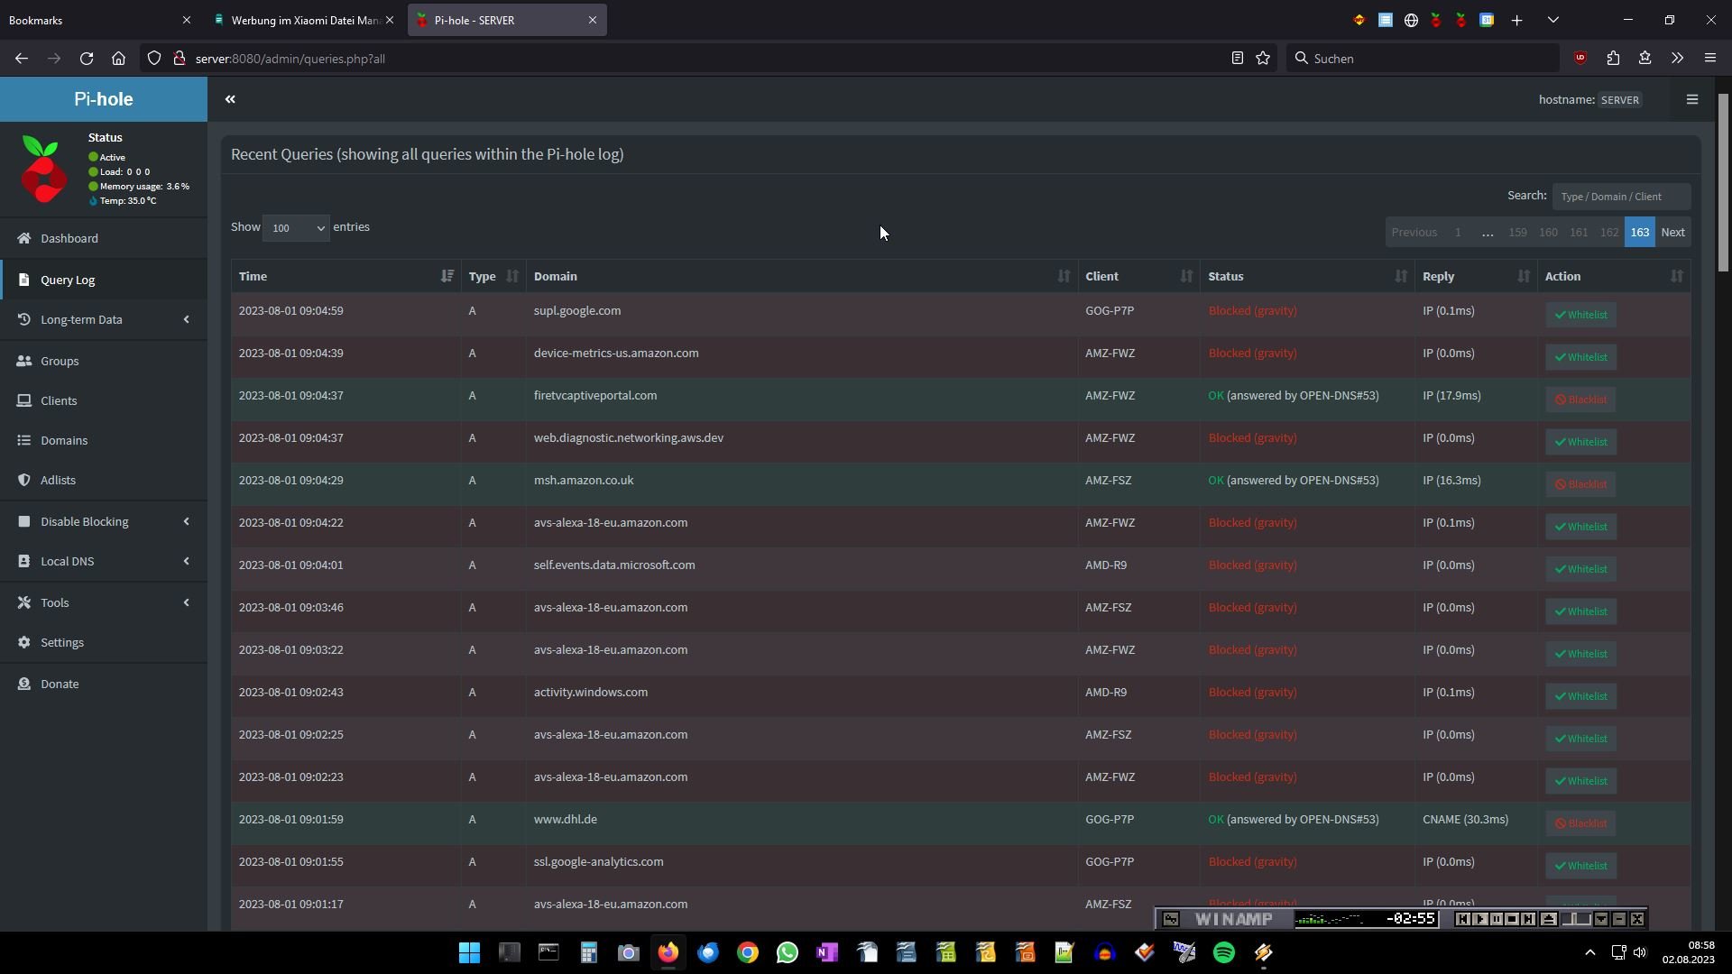Click the Firefox reload button
1732x974 pixels.
[x=87, y=59]
